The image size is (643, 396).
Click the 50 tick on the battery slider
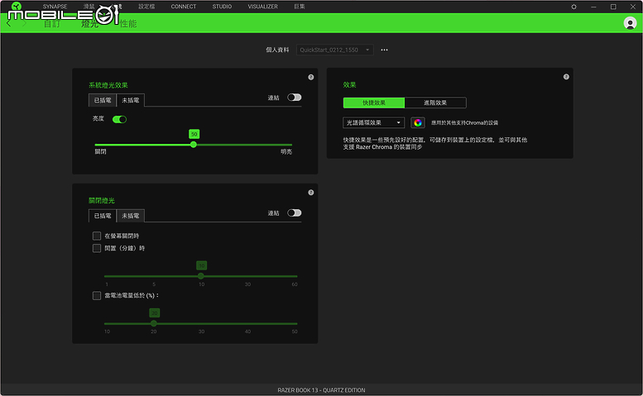click(x=295, y=332)
